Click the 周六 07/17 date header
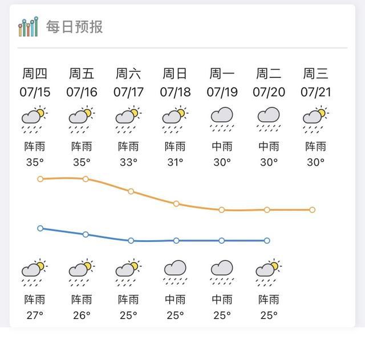The width and height of the screenshot is (365, 337). 128,83
